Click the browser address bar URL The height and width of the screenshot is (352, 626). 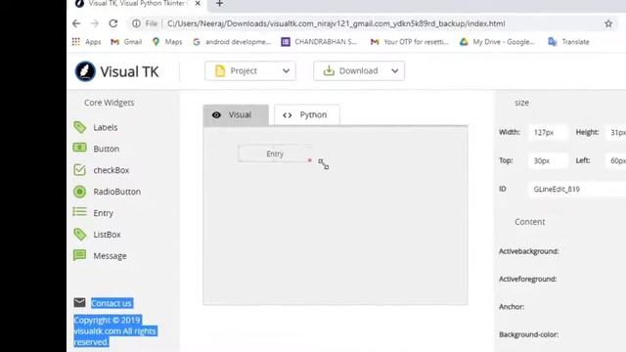[x=336, y=23]
